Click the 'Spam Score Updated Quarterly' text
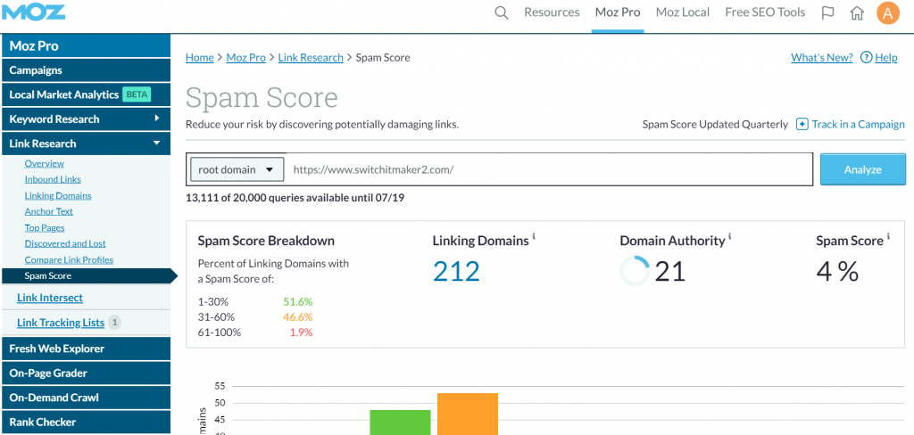The height and width of the screenshot is (435, 914). pyautogui.click(x=715, y=124)
